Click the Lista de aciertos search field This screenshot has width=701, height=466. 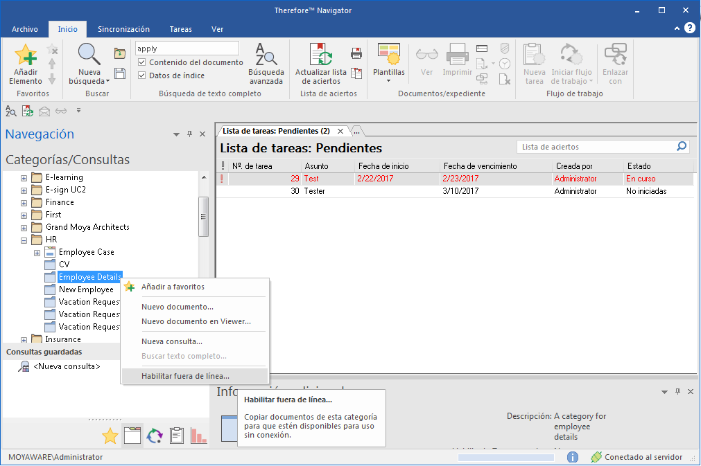(597, 147)
